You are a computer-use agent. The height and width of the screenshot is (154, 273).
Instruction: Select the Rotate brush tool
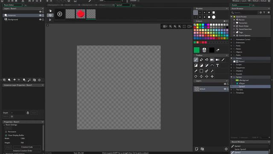pos(196,77)
